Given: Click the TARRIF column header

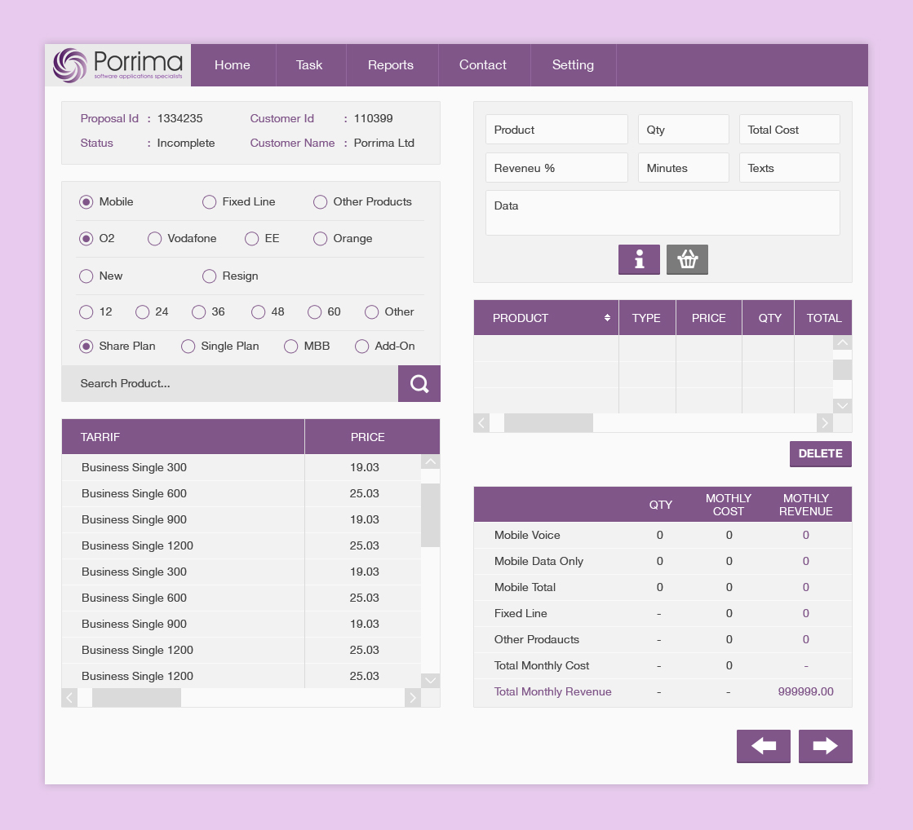Looking at the screenshot, I should point(184,436).
